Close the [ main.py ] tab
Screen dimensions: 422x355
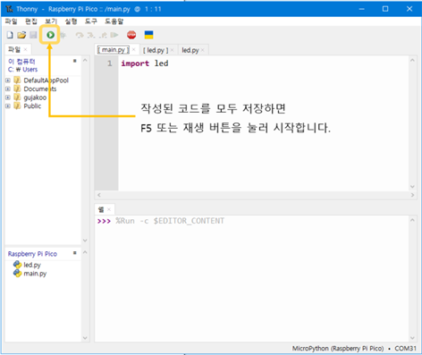pos(134,50)
